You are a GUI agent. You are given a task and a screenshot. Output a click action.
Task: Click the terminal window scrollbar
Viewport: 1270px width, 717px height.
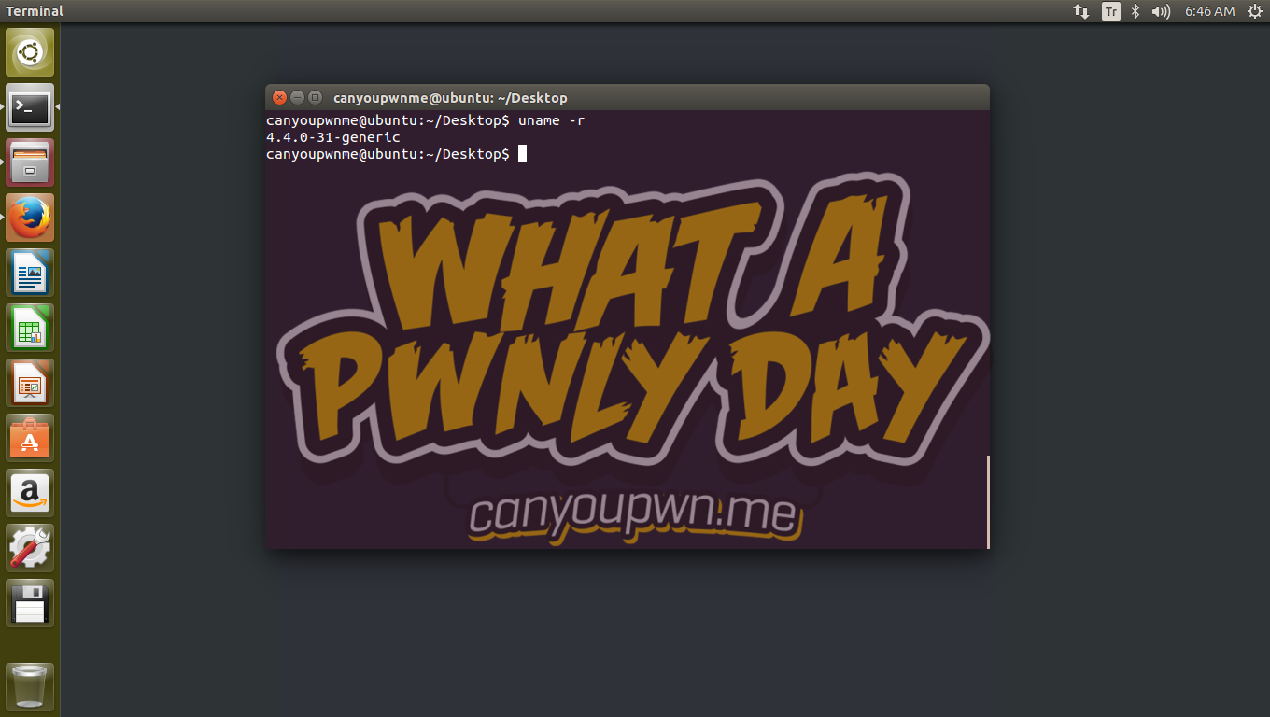click(x=987, y=501)
